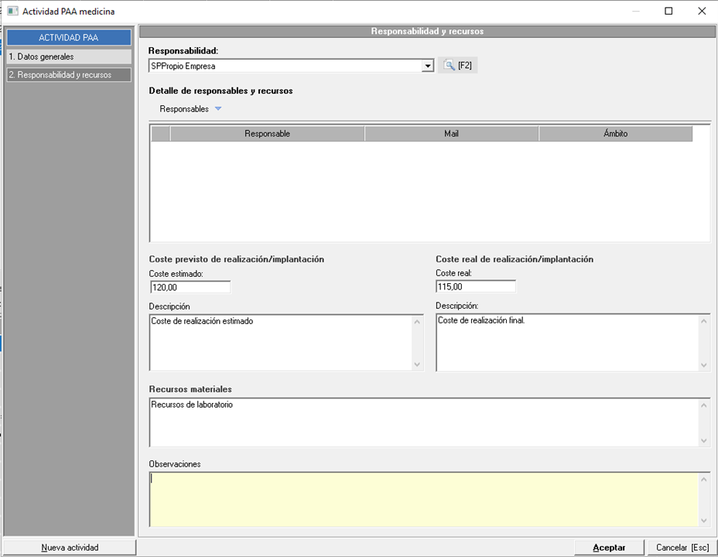Select the '1. Datos generales' section
Image resolution: width=718 pixels, height=557 pixels.
pyautogui.click(x=69, y=56)
